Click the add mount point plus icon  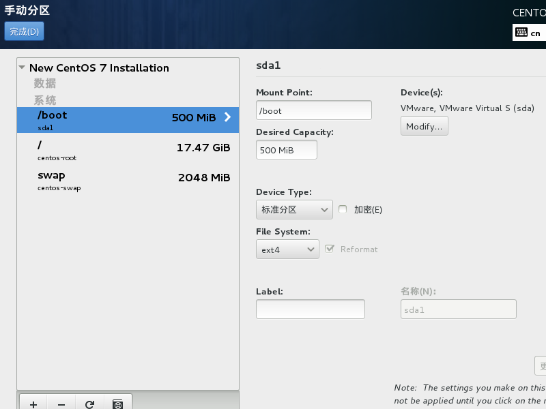pyautogui.click(x=33, y=404)
